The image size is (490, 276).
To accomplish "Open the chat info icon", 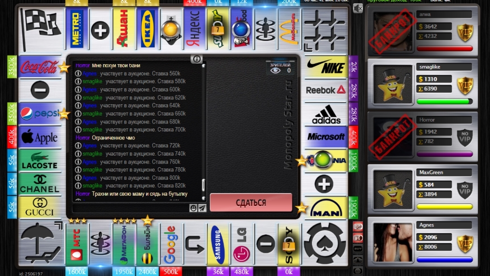I will click(197, 59).
